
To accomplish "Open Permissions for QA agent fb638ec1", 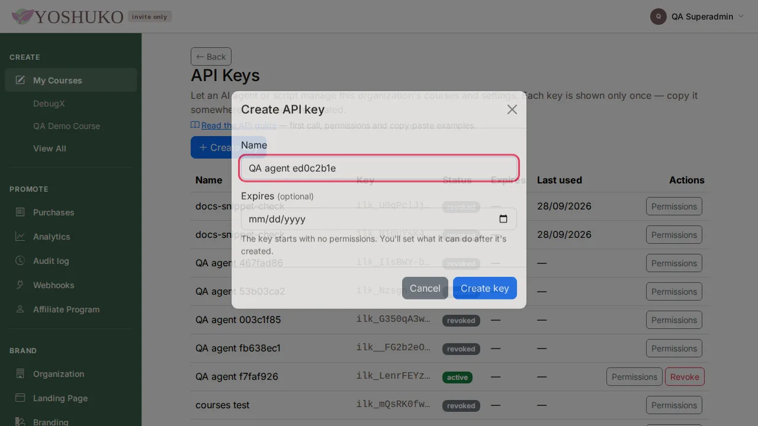I will coord(674,348).
